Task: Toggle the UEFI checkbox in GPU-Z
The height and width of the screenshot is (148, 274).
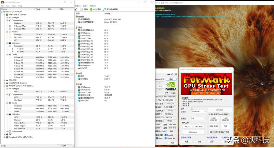Action: (171, 93)
